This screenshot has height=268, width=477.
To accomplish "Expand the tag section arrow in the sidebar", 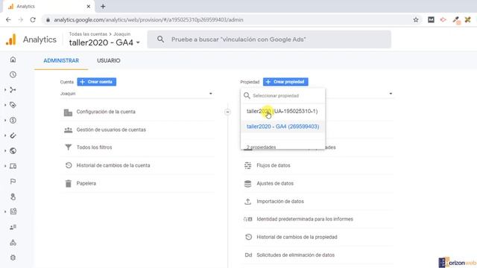I will [5, 105].
